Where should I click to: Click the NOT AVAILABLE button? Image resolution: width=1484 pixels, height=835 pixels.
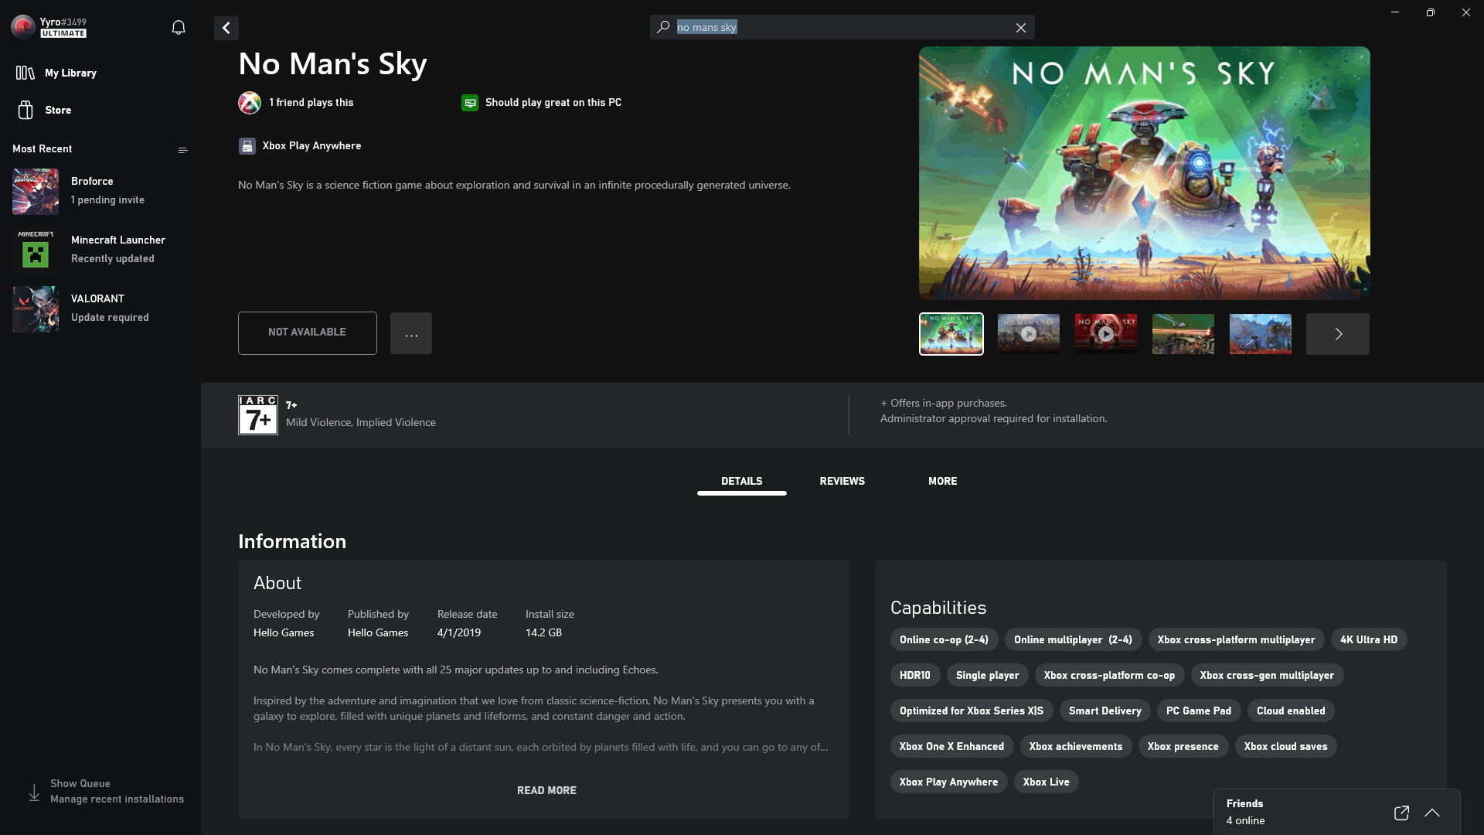[x=307, y=332]
